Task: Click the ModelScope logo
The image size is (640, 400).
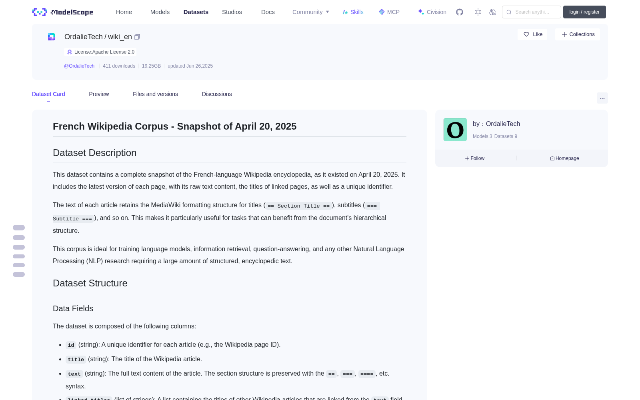Action: [63, 12]
